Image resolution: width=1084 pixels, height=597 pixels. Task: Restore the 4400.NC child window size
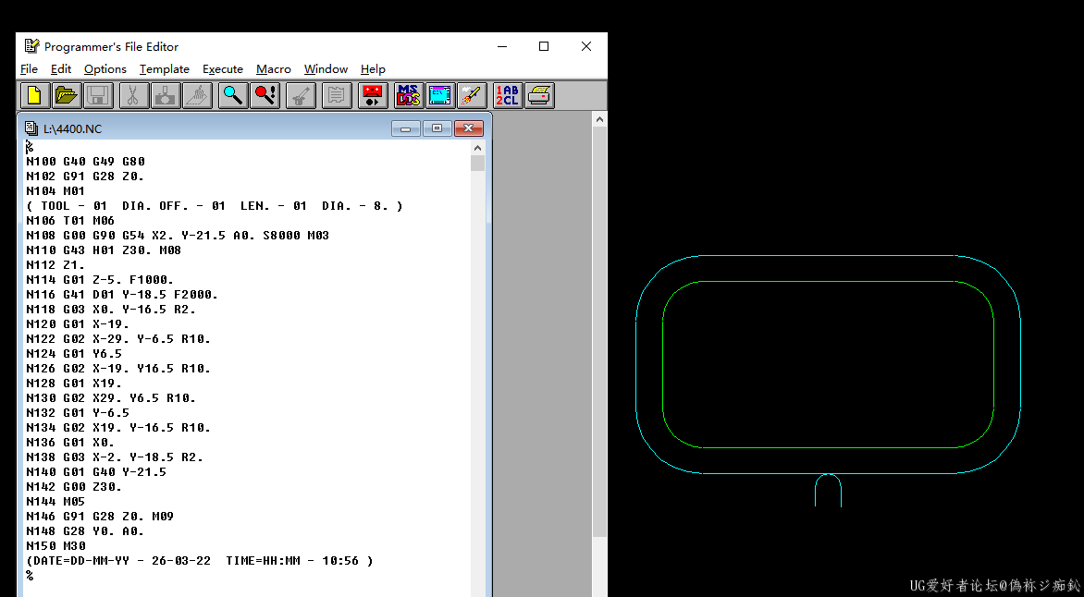[437, 128]
